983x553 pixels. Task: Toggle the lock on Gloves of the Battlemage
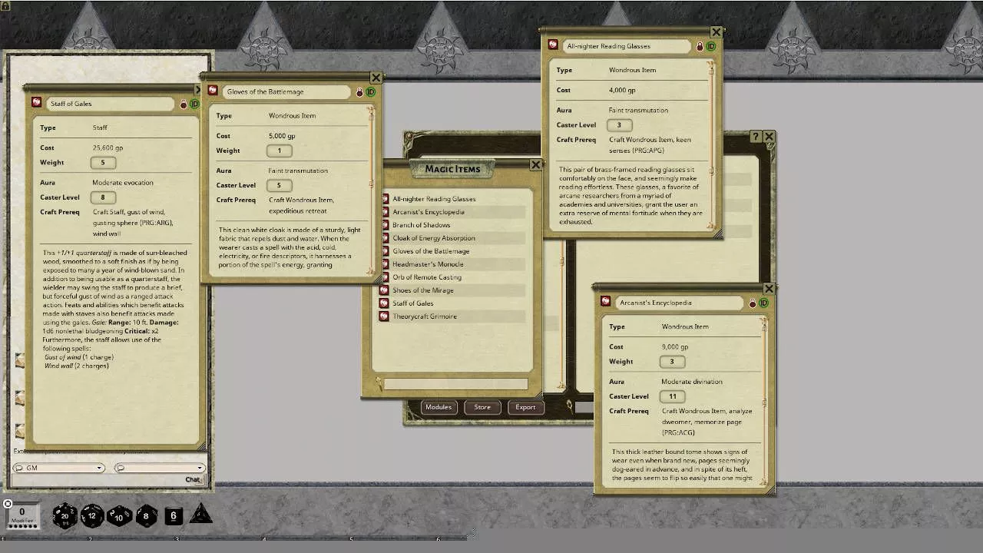click(359, 92)
